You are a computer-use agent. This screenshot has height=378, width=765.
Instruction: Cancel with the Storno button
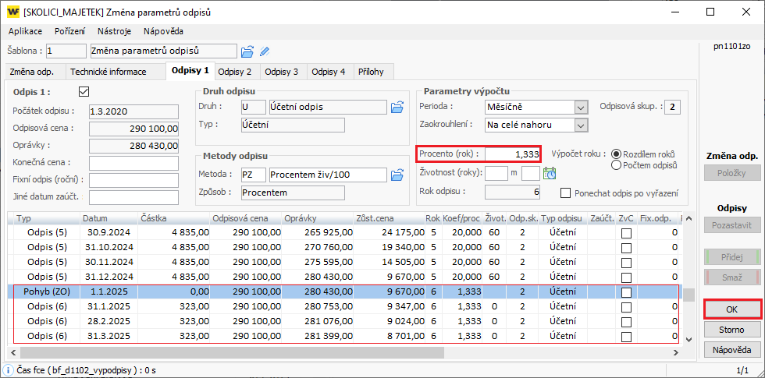click(x=731, y=330)
